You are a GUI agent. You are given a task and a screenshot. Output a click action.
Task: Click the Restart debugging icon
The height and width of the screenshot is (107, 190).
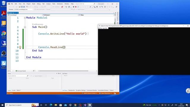tap(78, 7)
